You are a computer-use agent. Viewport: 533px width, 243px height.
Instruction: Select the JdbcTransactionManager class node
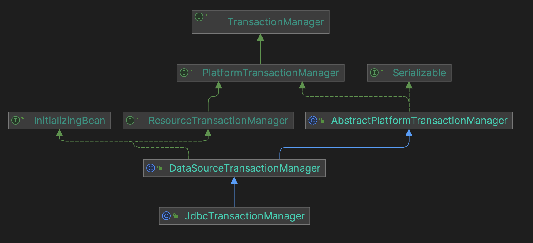click(x=244, y=216)
